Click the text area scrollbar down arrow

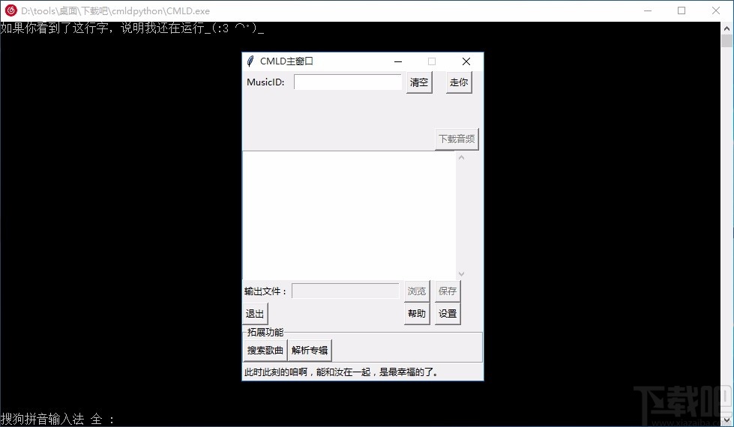(461, 273)
